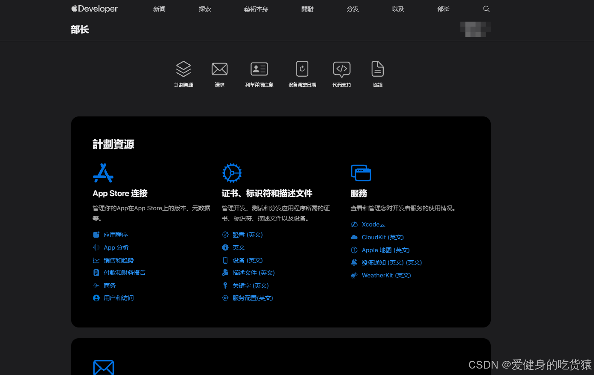594x375 pixels.
Task: Click the 部长 page title below the logo
Action: pos(80,30)
